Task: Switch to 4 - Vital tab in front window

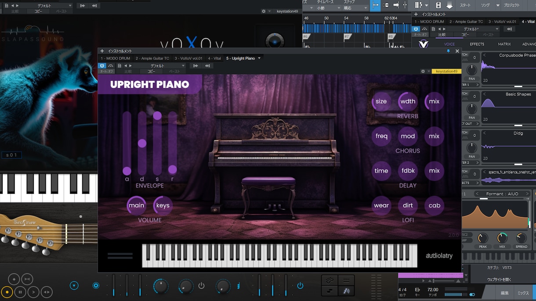Action: pos(214,58)
